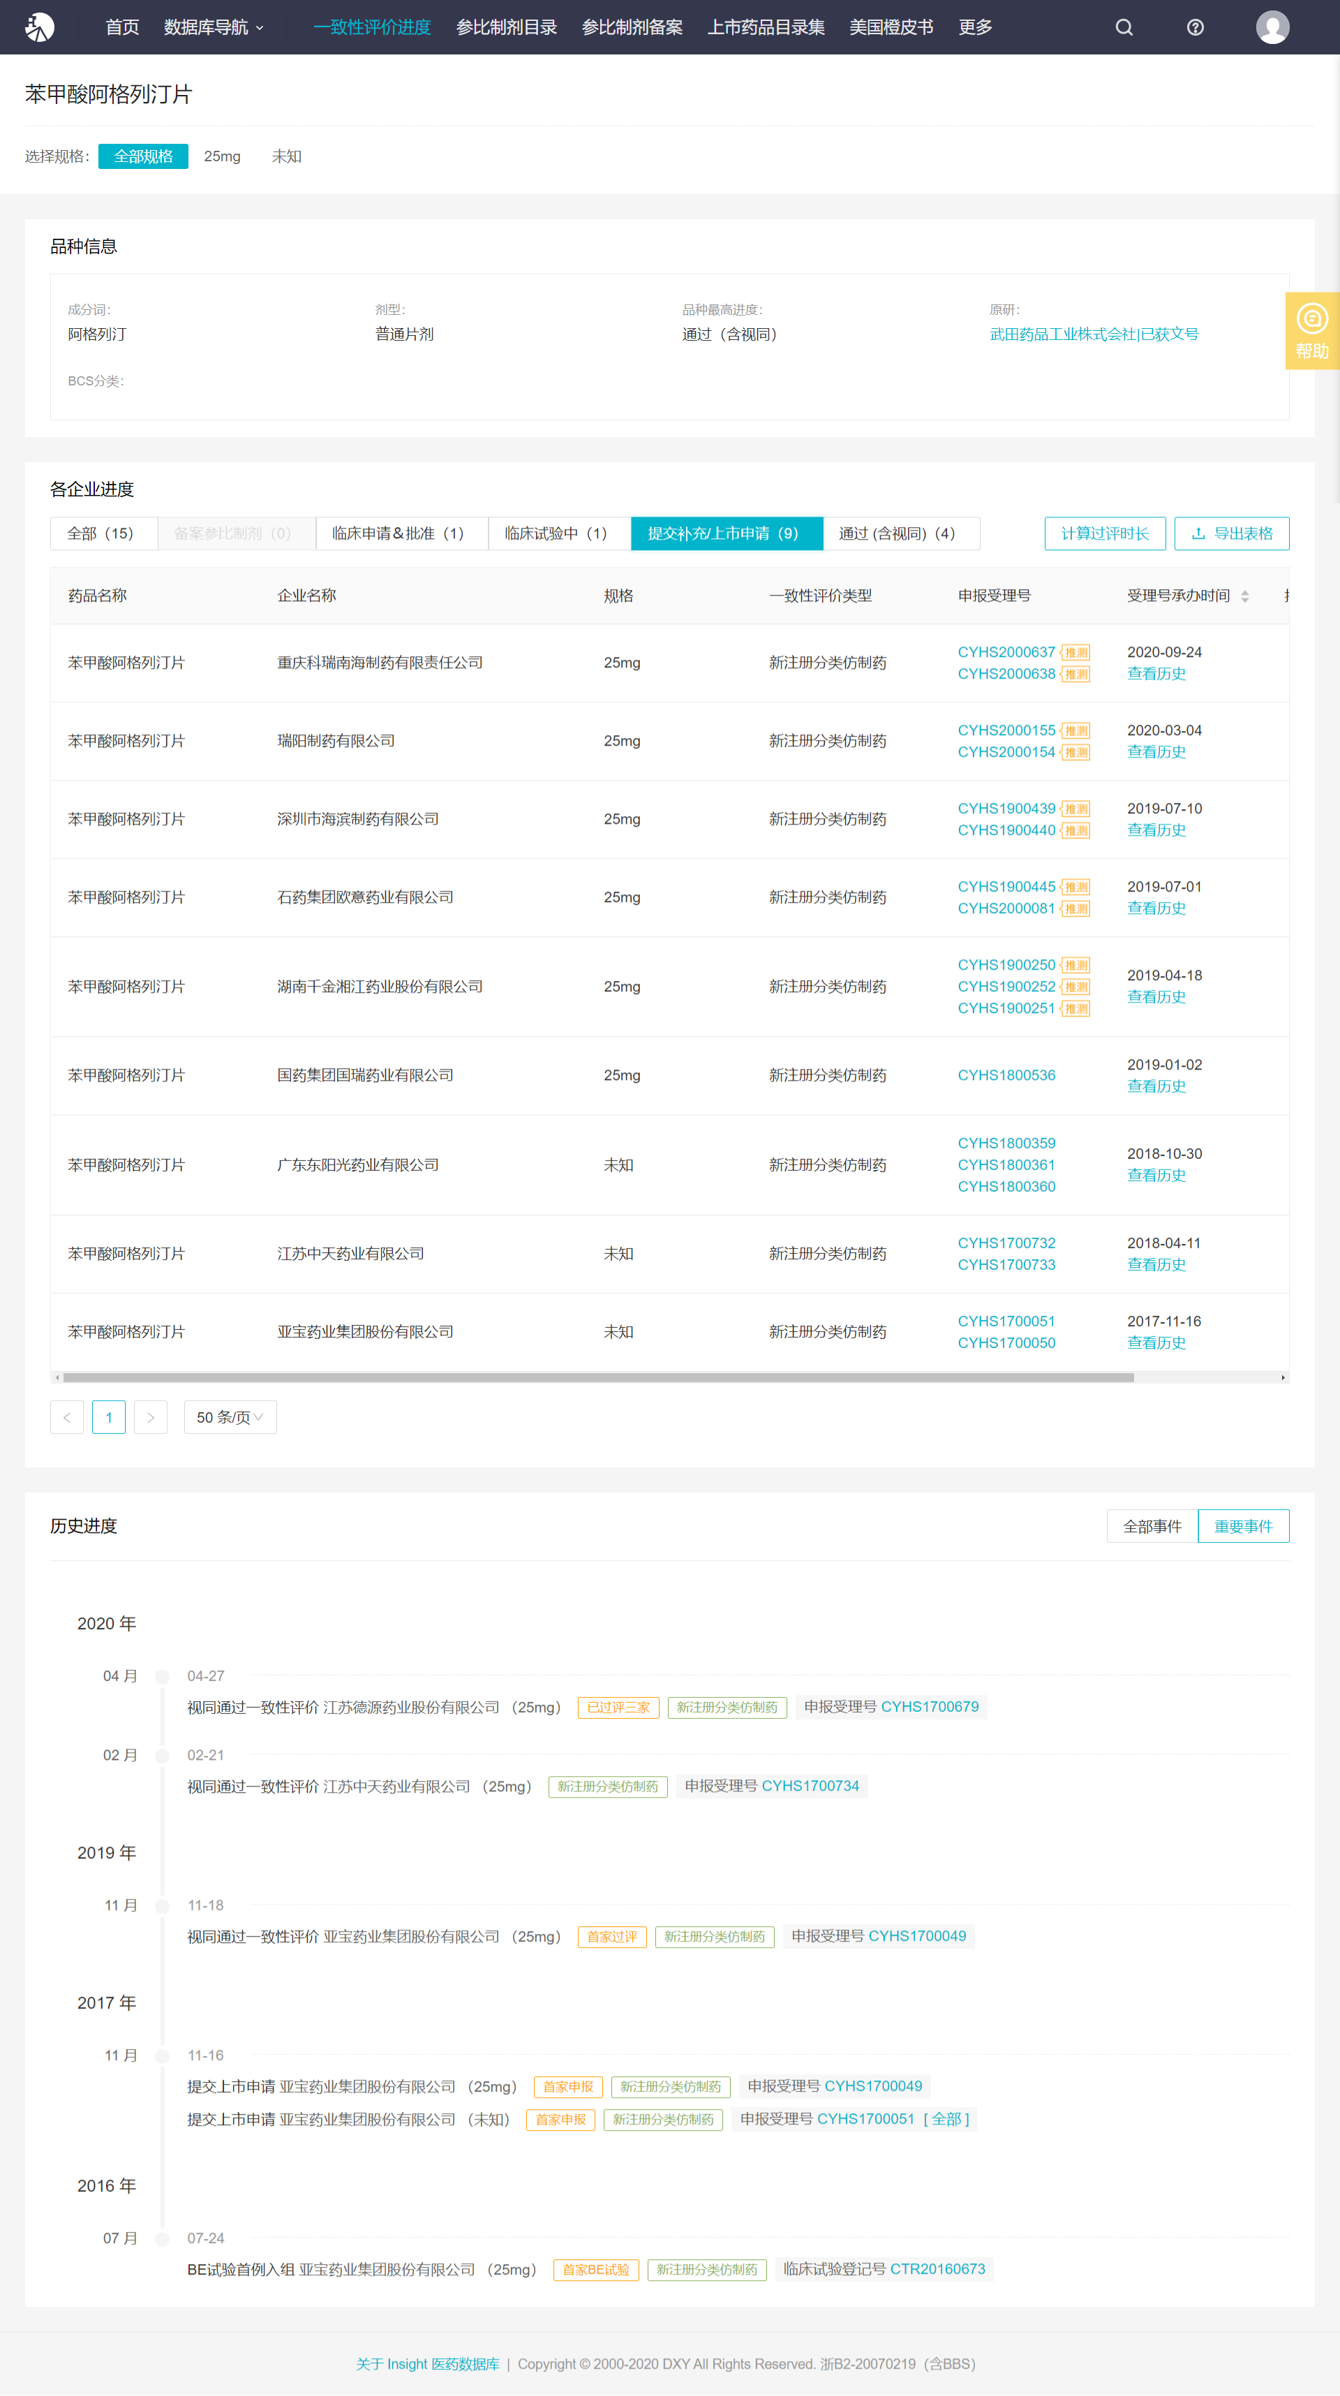Image resolution: width=1340 pixels, height=2396 pixels.
Task: Click the table horizontal scrollbar
Action: 598,1377
